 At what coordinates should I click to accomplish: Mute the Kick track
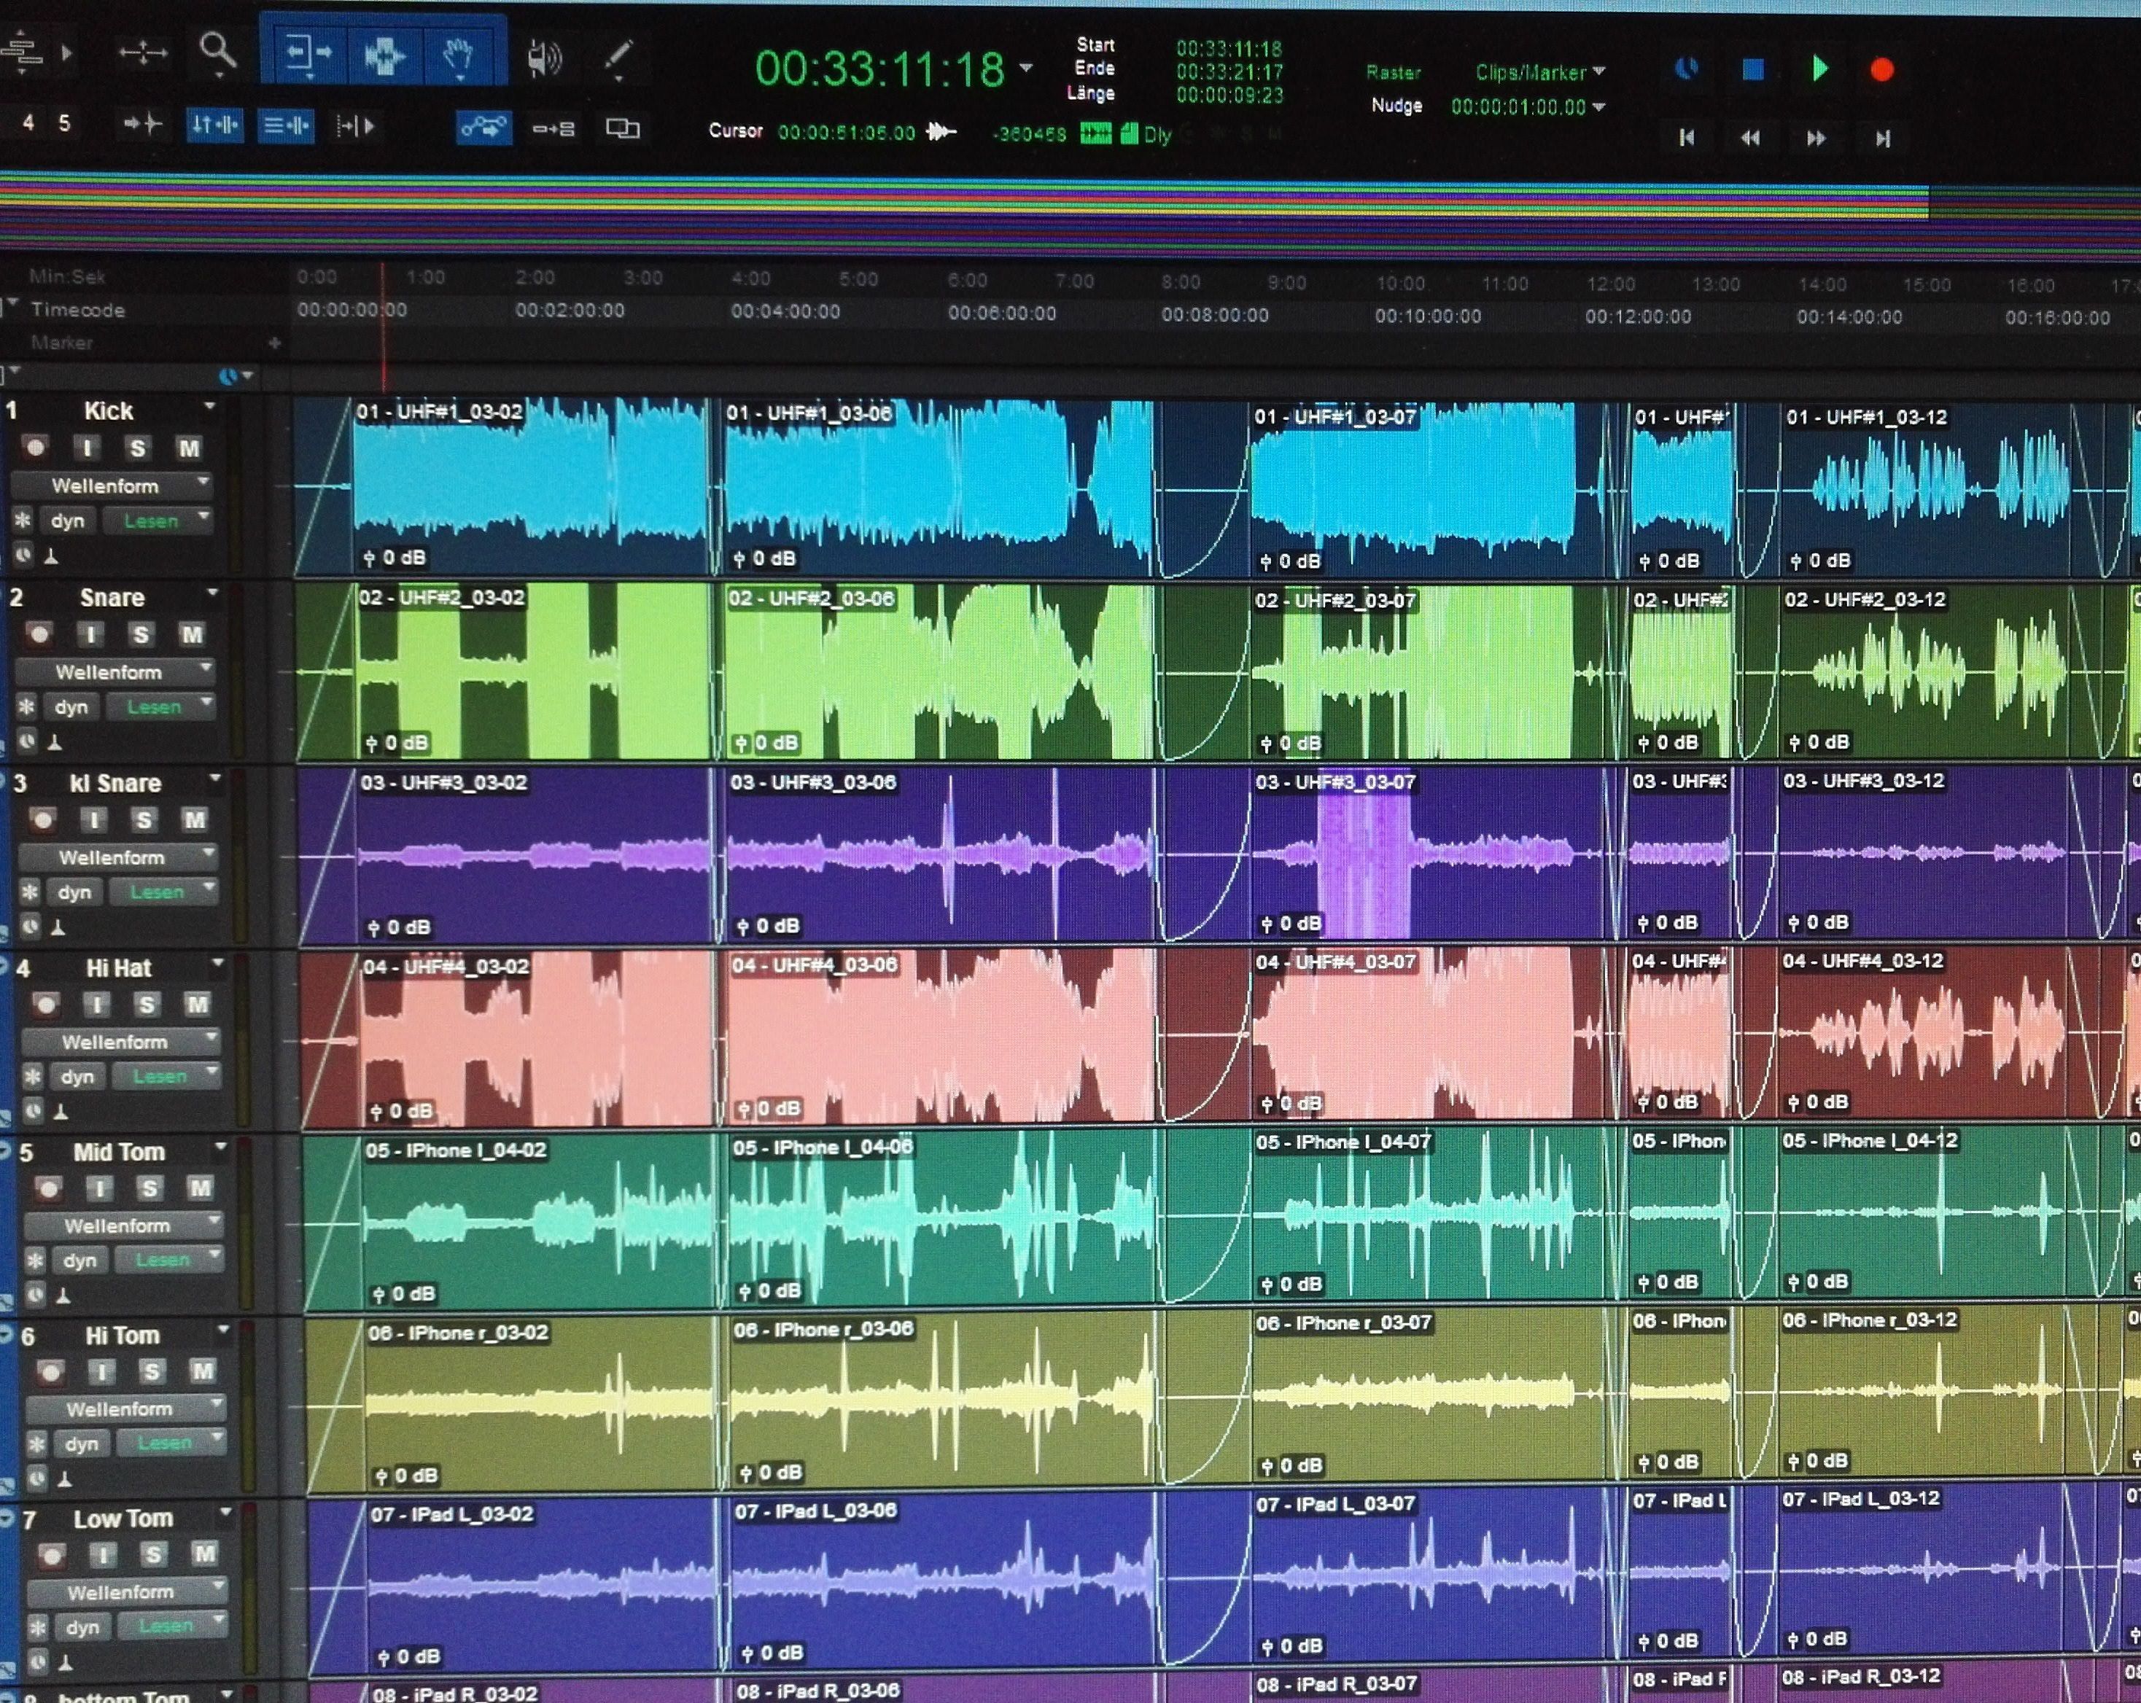[189, 448]
